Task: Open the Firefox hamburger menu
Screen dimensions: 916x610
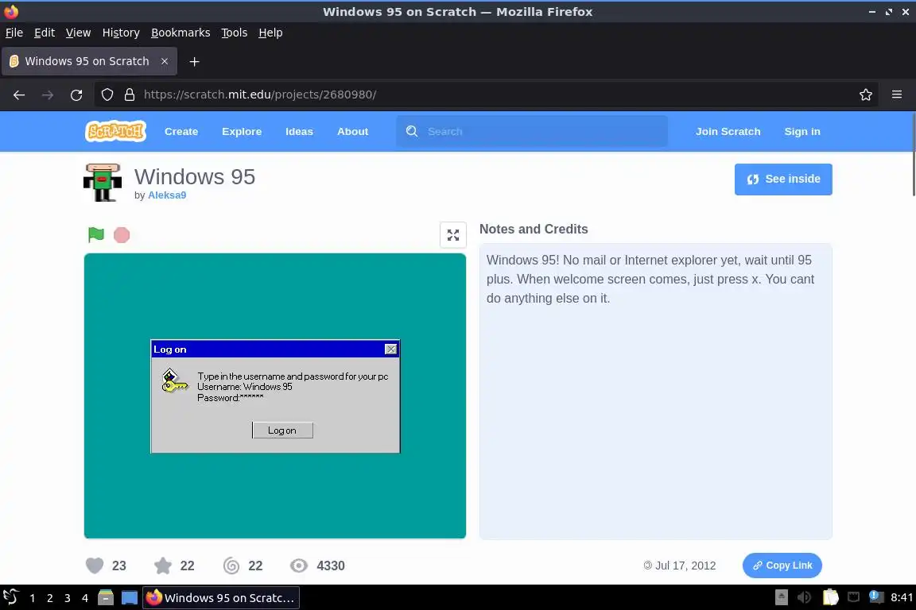Action: point(897,95)
